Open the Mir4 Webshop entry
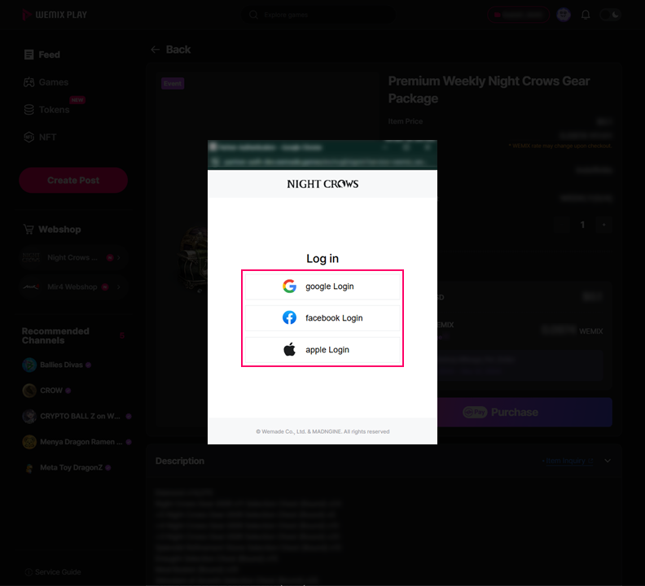Viewport: 645px width, 586px height. [x=72, y=286]
